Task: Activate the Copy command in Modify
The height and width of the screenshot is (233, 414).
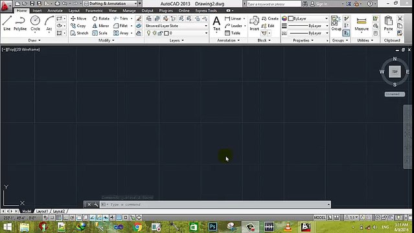Action: (78, 26)
